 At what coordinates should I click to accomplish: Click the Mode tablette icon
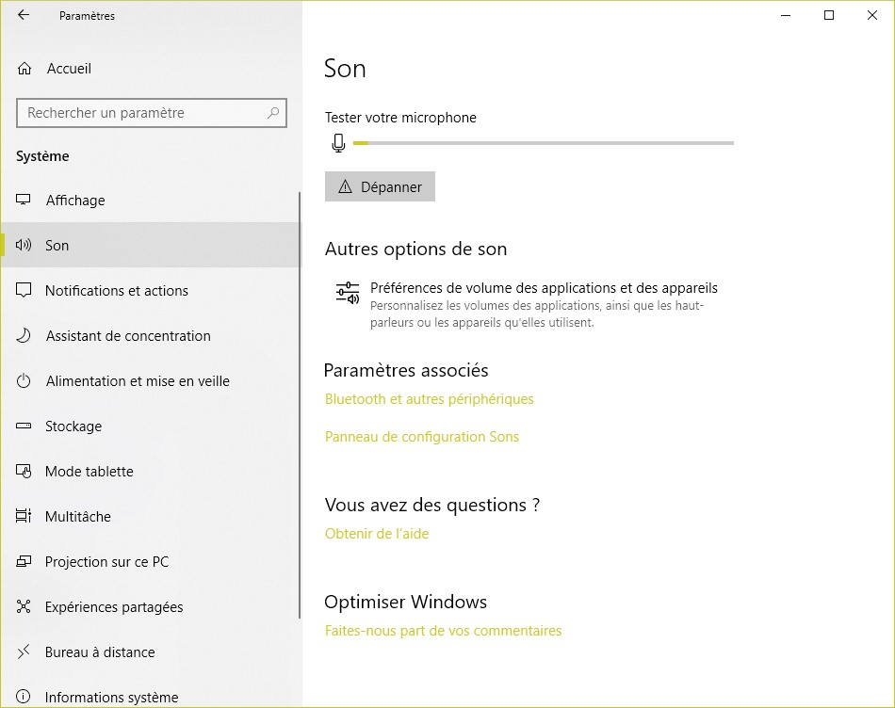tap(24, 472)
